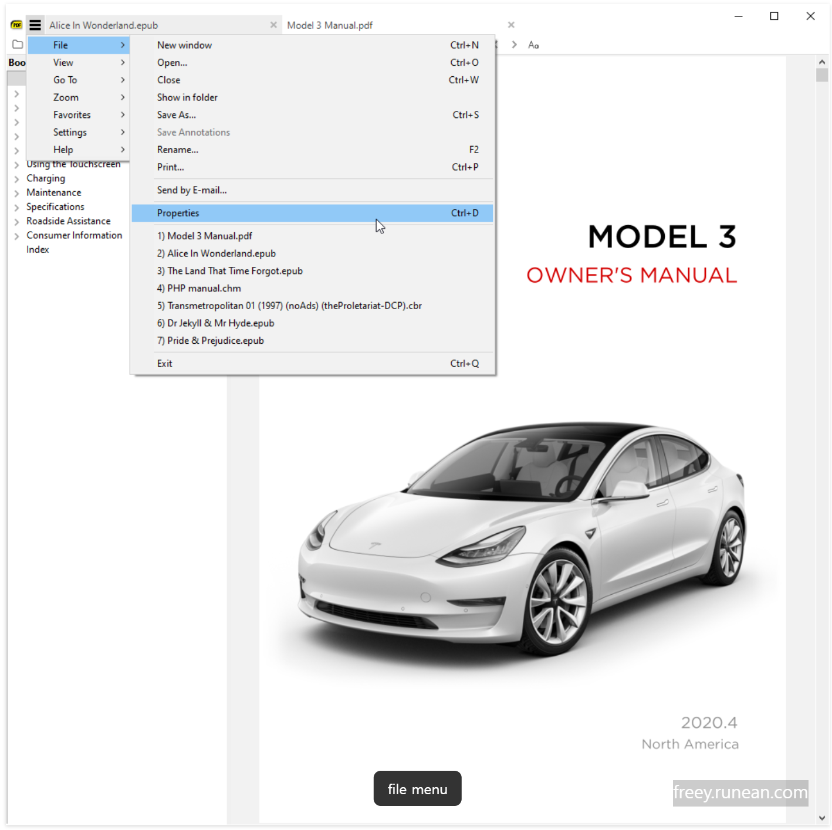Click OWNER'S MANUAL heading text
Image resolution: width=832 pixels, height=830 pixels.
(632, 275)
